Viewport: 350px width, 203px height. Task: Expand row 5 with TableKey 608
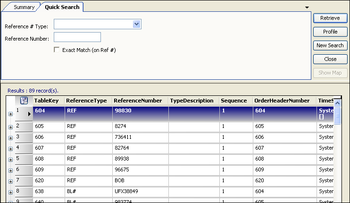pyautogui.click(x=10, y=160)
